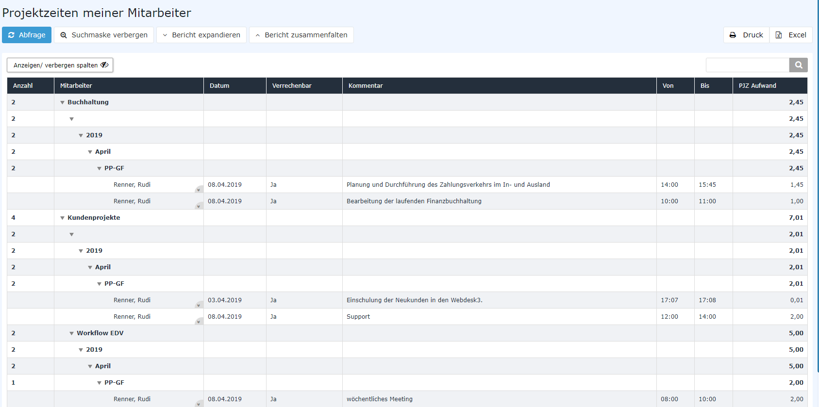
Task: Sort by Datum column header
Action: [x=235, y=85]
